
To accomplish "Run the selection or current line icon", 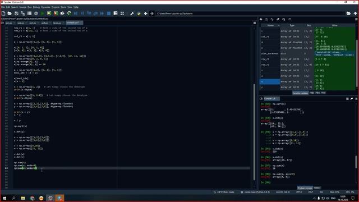I will point(62,13).
